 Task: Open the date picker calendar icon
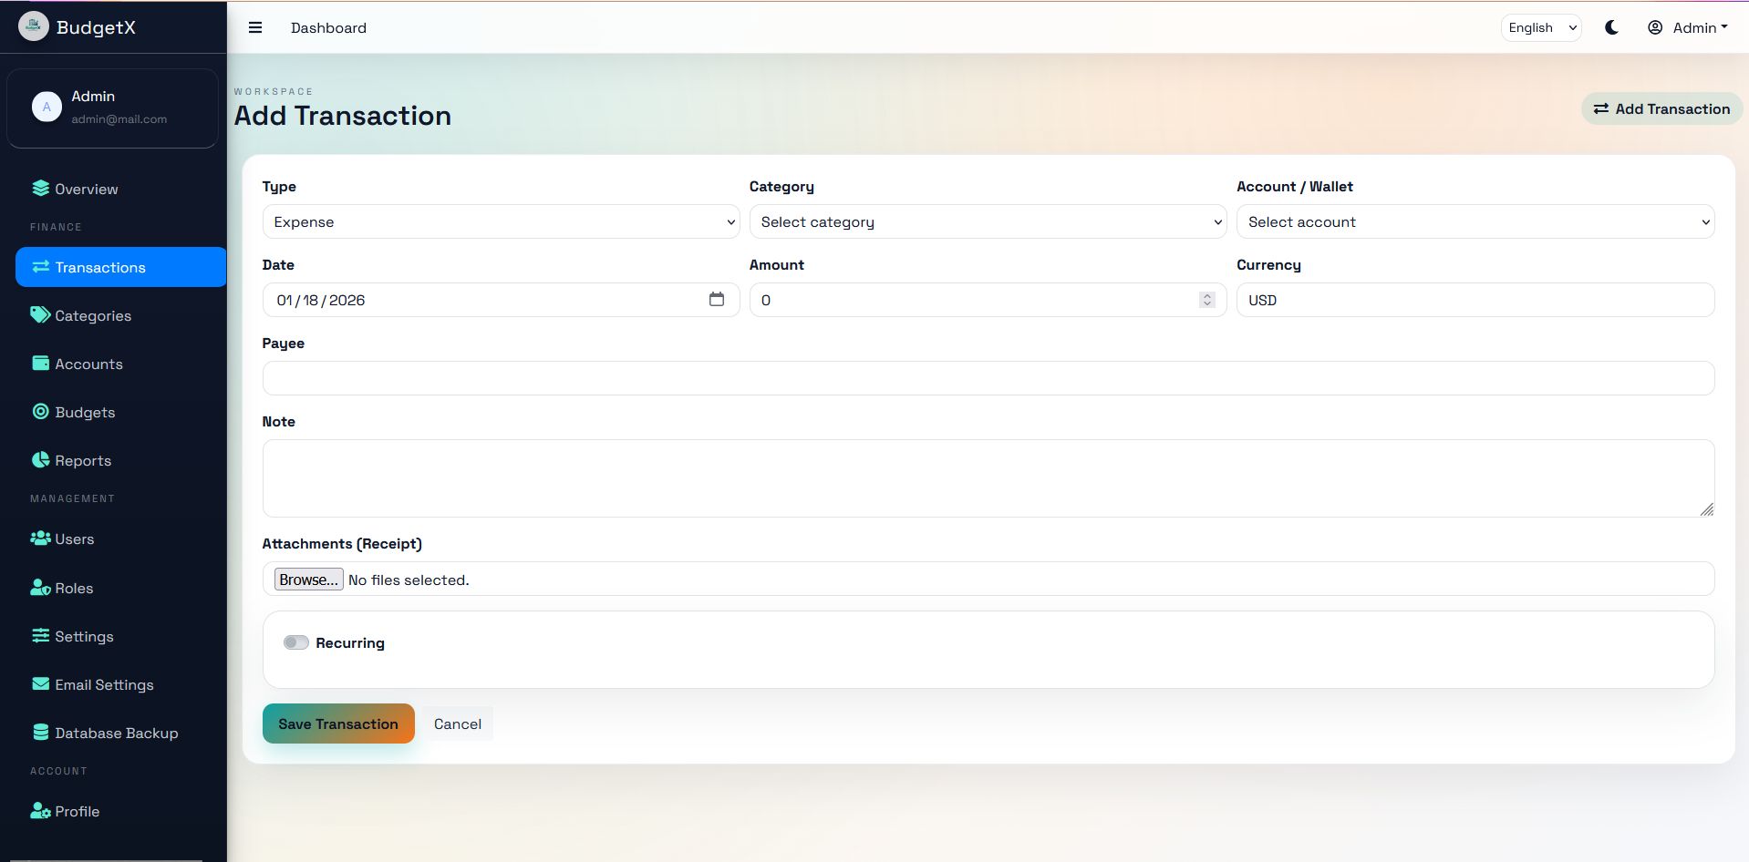tap(717, 299)
